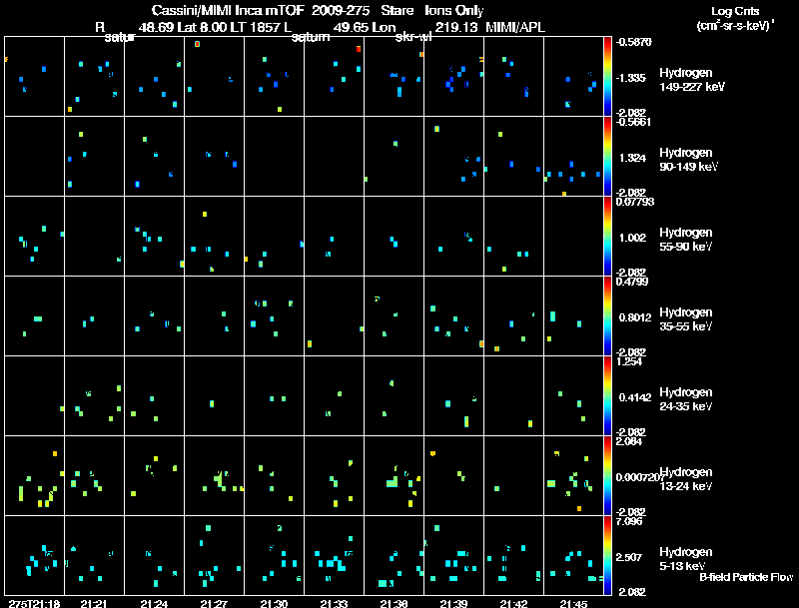Click the '21:27' time axis label
The height and width of the screenshot is (608, 799).
[x=214, y=604]
